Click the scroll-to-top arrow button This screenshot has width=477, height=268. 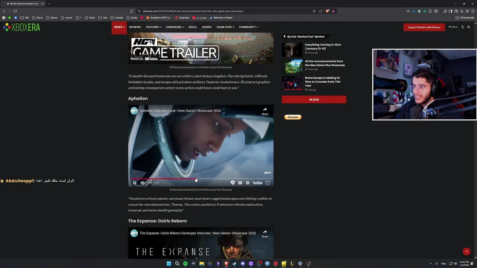(466, 252)
